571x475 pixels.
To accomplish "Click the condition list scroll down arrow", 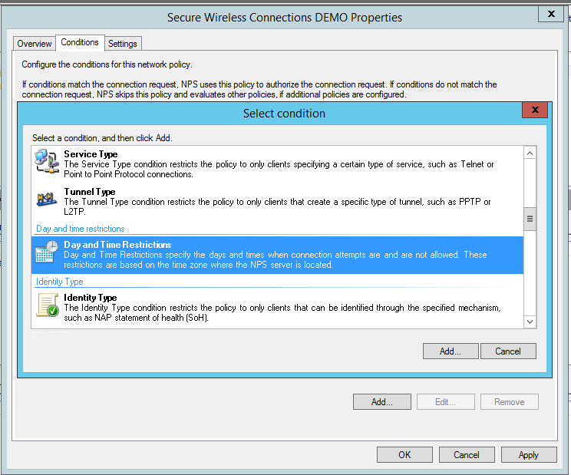I will coord(529,322).
